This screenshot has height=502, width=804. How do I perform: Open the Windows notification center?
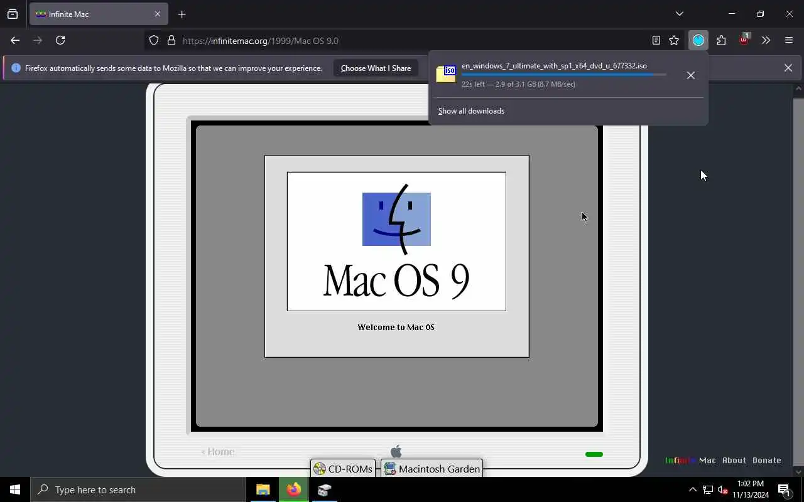pos(784,489)
